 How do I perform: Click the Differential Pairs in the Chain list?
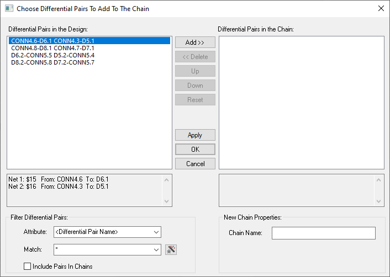click(301, 102)
